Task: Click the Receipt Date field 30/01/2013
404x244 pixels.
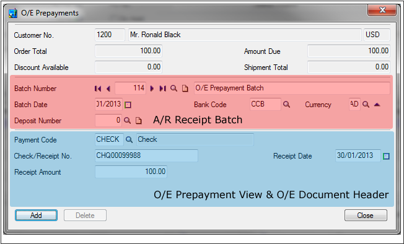Action: click(358, 155)
